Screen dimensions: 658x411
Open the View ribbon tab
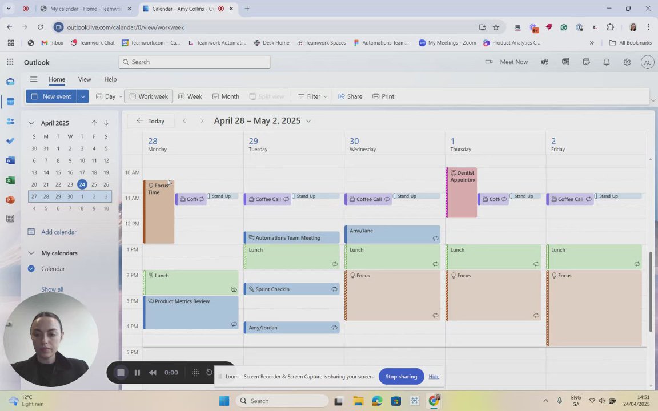tap(85, 79)
